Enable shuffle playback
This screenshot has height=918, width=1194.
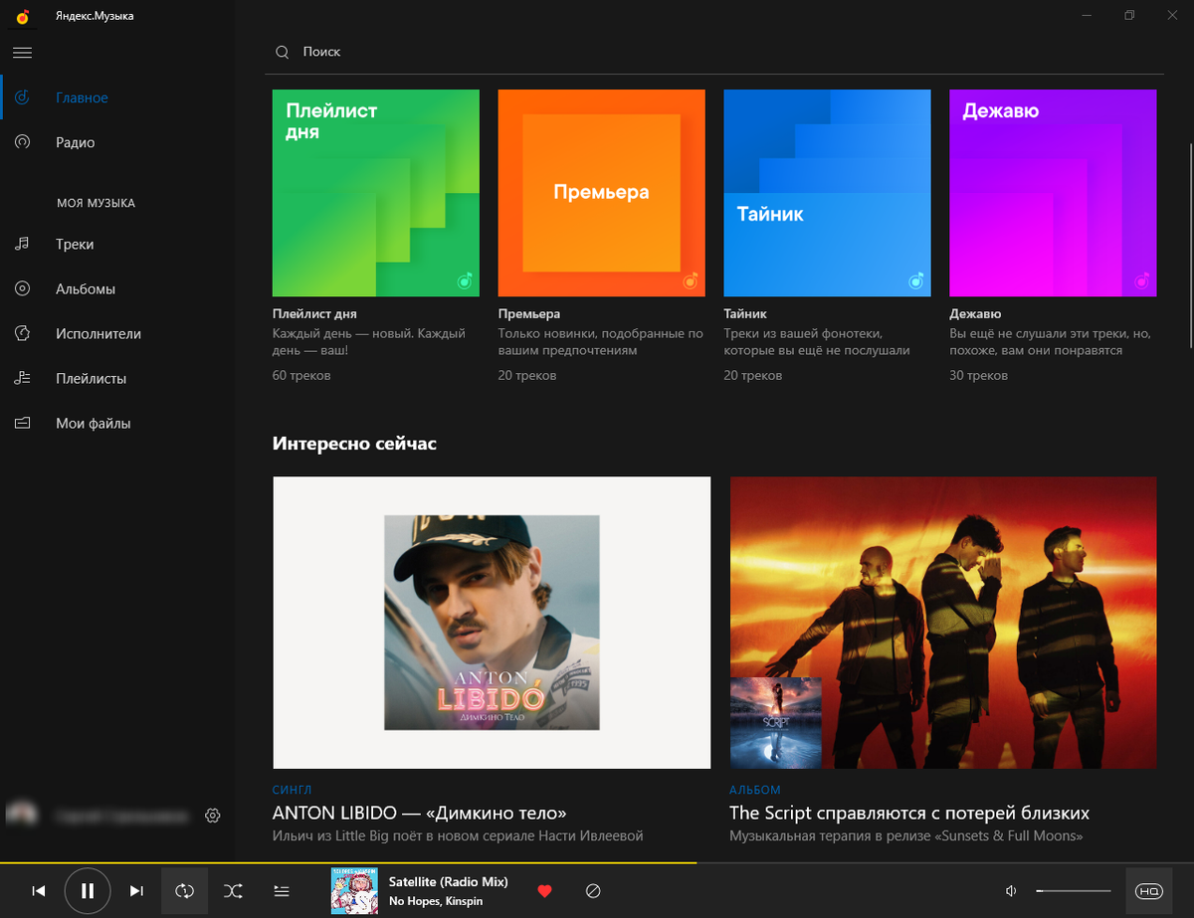(233, 891)
